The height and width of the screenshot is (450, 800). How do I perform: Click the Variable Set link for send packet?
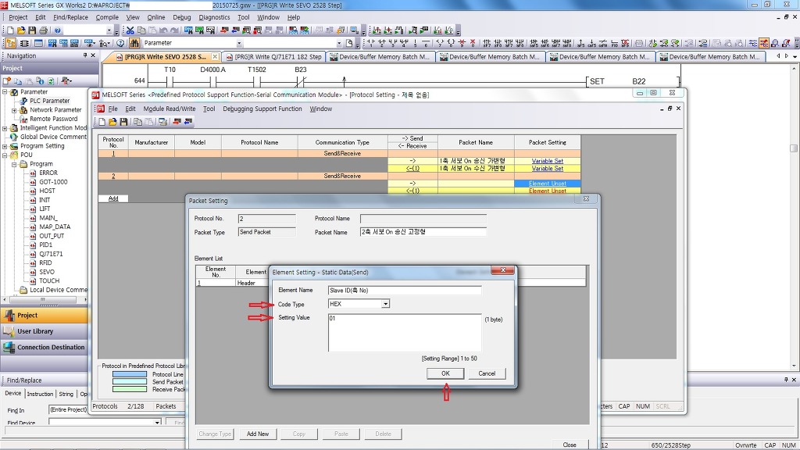(x=547, y=160)
